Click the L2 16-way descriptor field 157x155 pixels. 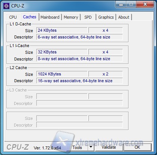tap(79, 81)
